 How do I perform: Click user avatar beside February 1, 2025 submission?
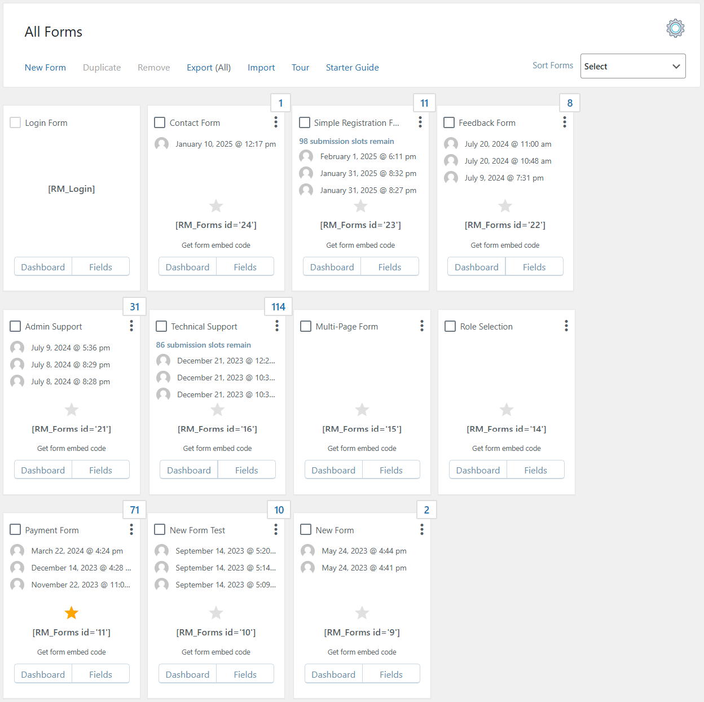[306, 156]
